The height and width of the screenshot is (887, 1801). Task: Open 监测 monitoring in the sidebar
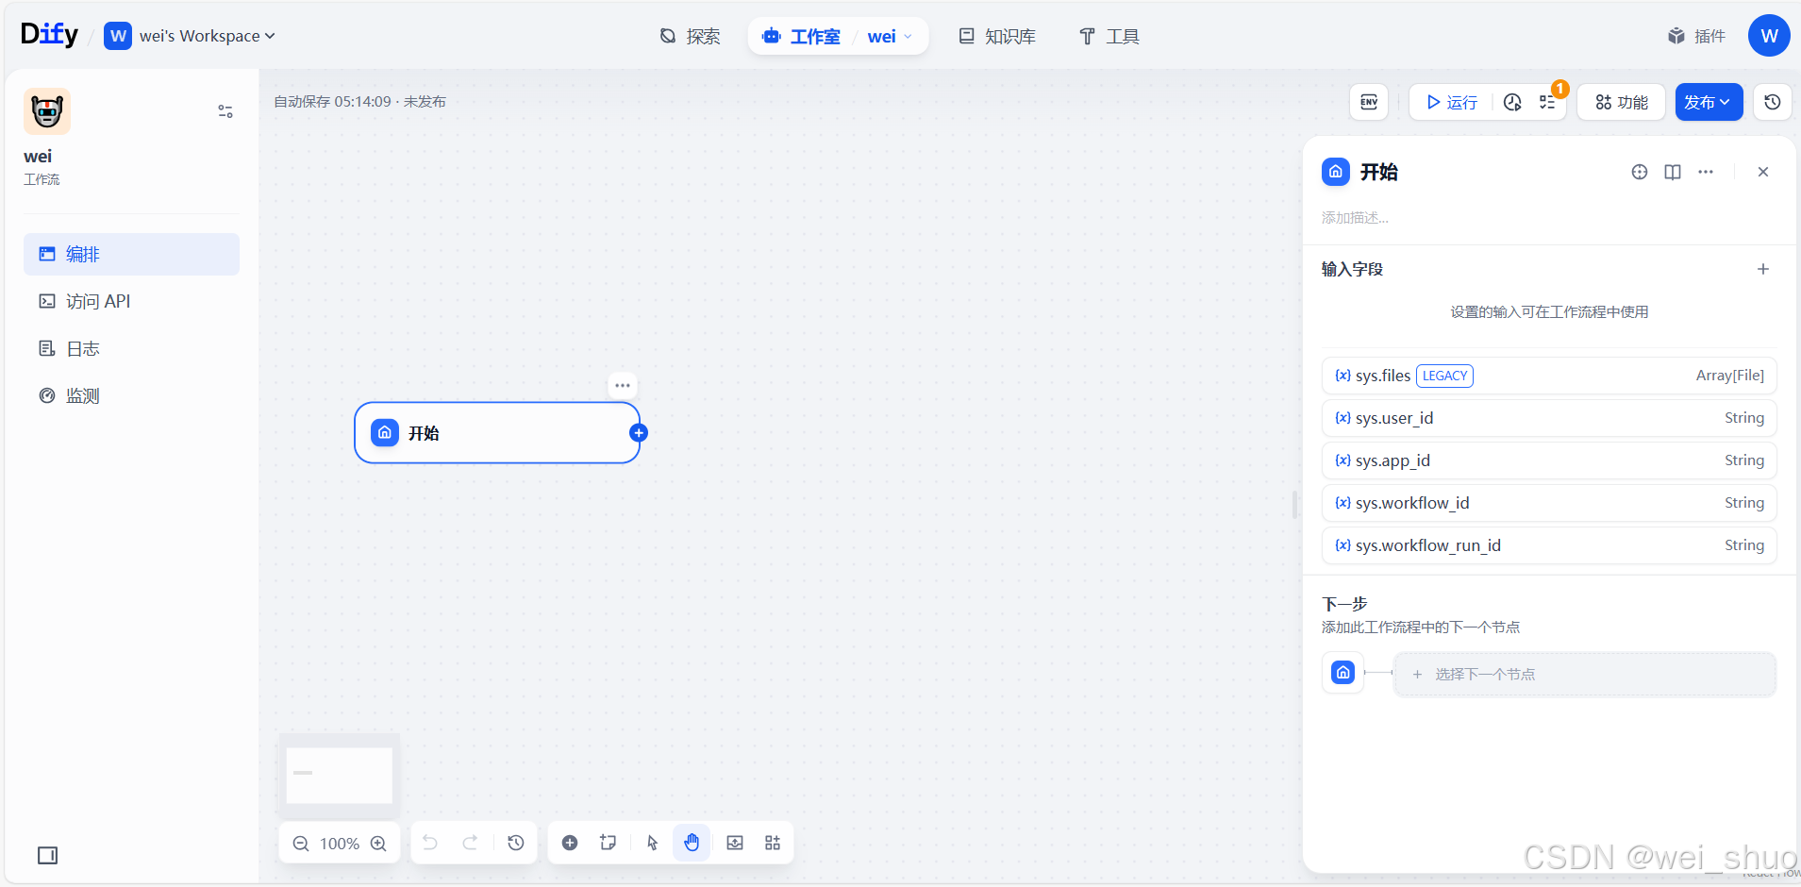pyautogui.click(x=131, y=395)
